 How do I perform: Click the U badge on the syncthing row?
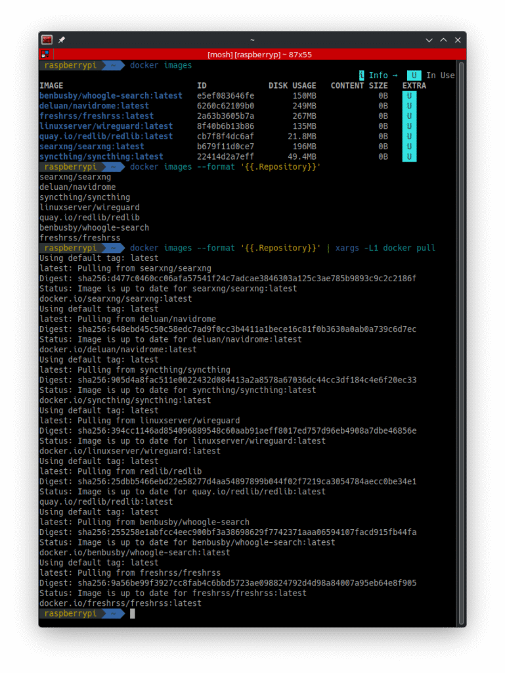tap(409, 157)
